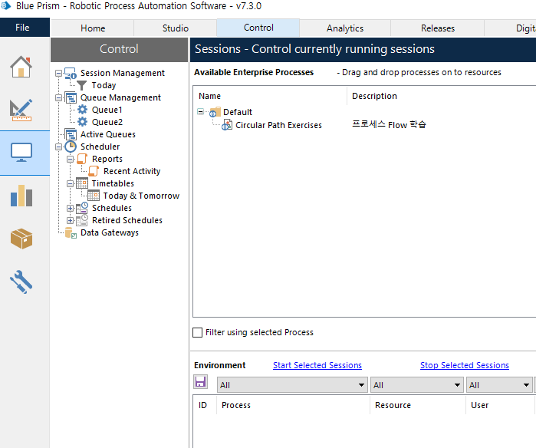Open the Studio pencil-and-ruler sidebar icon
Image resolution: width=536 pixels, height=448 pixels.
[x=21, y=110]
